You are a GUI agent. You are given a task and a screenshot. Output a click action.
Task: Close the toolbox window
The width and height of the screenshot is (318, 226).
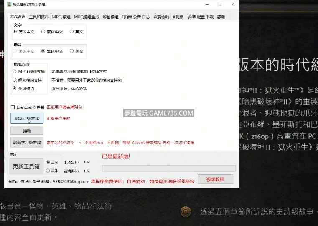(233, 5)
